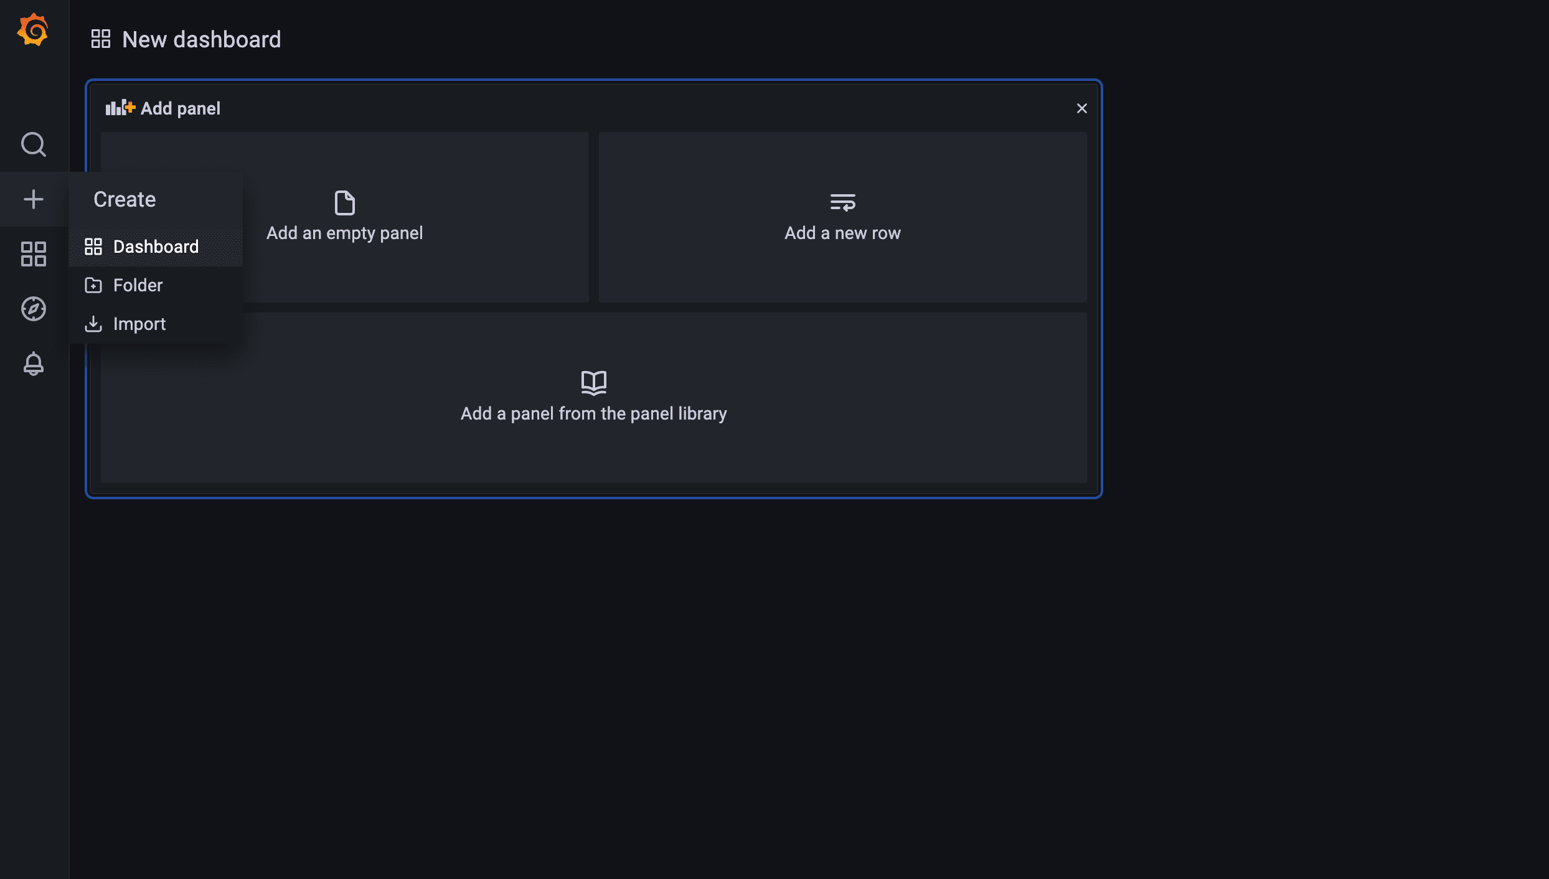Select Add a panel from the panel library
The height and width of the screenshot is (879, 1549).
[593, 413]
